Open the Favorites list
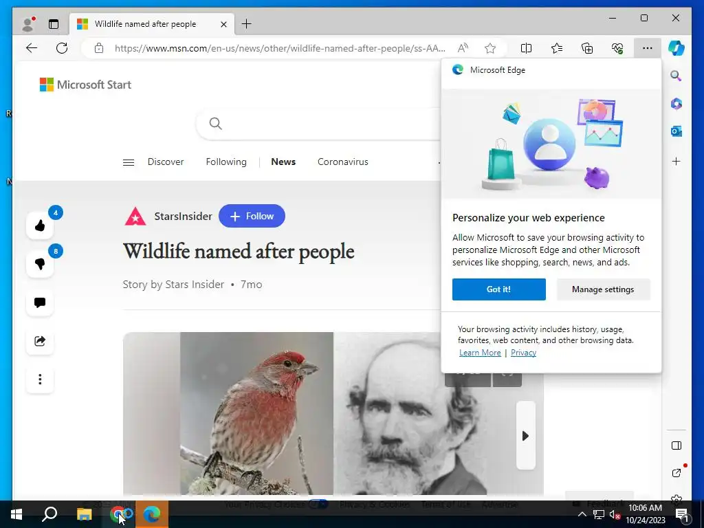This screenshot has width=704, height=528. [557, 48]
